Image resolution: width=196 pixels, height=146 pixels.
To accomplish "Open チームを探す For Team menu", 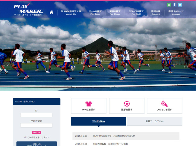I will coord(95,13).
